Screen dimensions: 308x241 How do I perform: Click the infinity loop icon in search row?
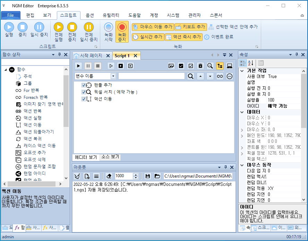pyautogui.click(x=220, y=76)
